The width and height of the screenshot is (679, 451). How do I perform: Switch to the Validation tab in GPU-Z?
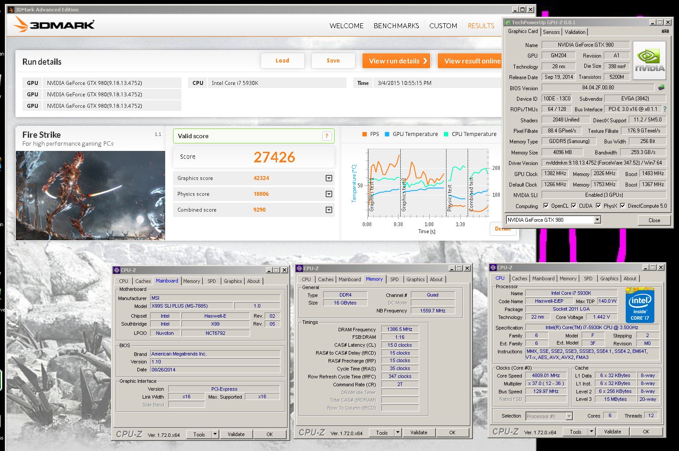pyautogui.click(x=575, y=32)
